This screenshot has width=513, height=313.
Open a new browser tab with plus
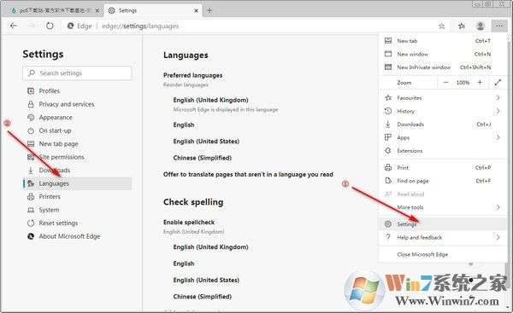209,10
